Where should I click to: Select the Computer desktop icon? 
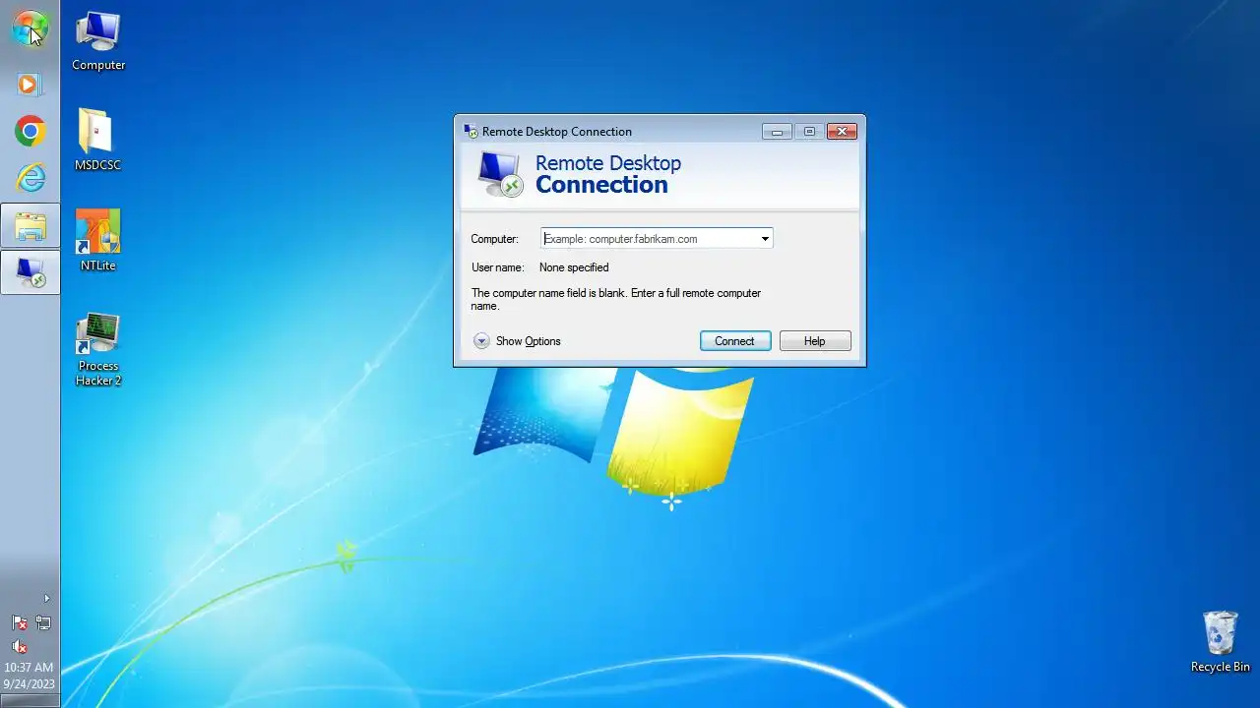(x=98, y=42)
